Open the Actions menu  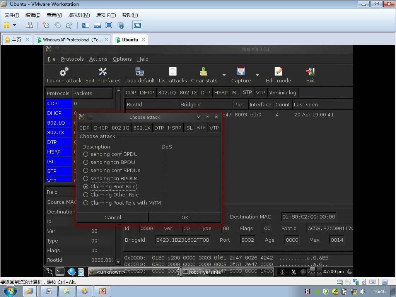point(98,59)
